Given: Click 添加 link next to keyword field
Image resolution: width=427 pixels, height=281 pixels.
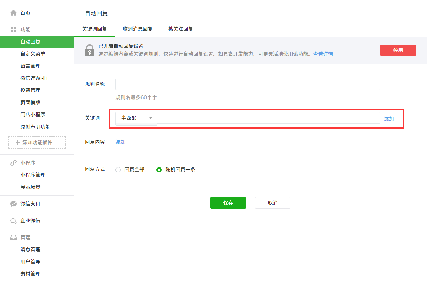Looking at the screenshot, I should pyautogui.click(x=389, y=119).
